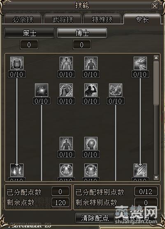Switch to the 武将技 tab
The image size is (165, 229).
tap(63, 19)
